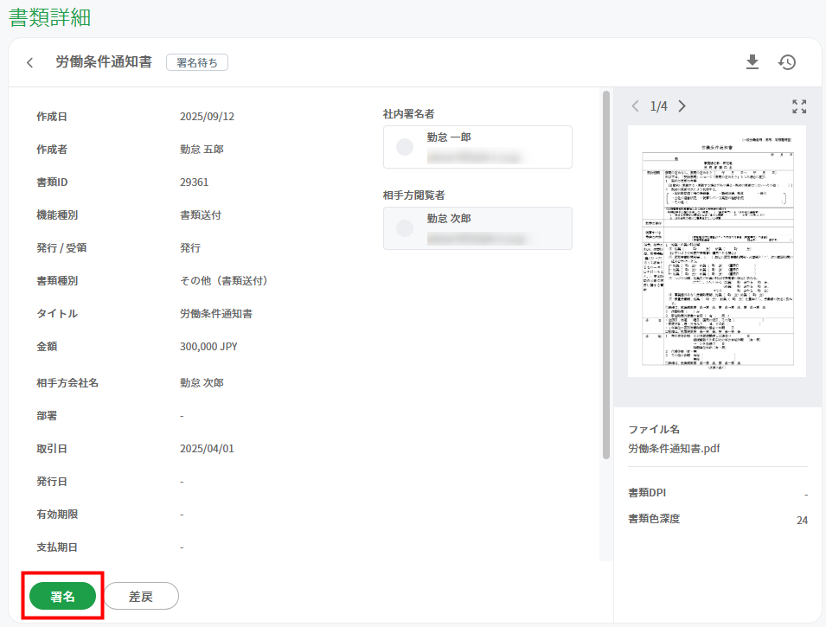Click the 300,000 JPY amount value
This screenshot has height=627, width=826.
pyautogui.click(x=208, y=346)
